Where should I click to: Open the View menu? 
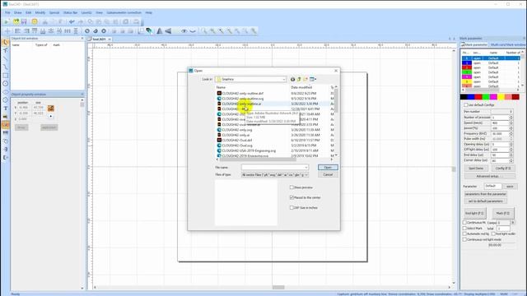pyautogui.click(x=99, y=12)
